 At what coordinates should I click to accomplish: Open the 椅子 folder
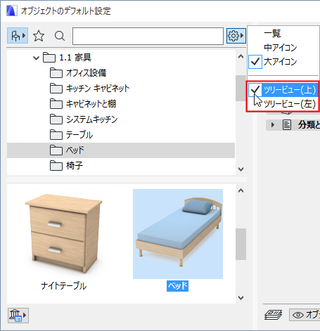pyautogui.click(x=66, y=166)
